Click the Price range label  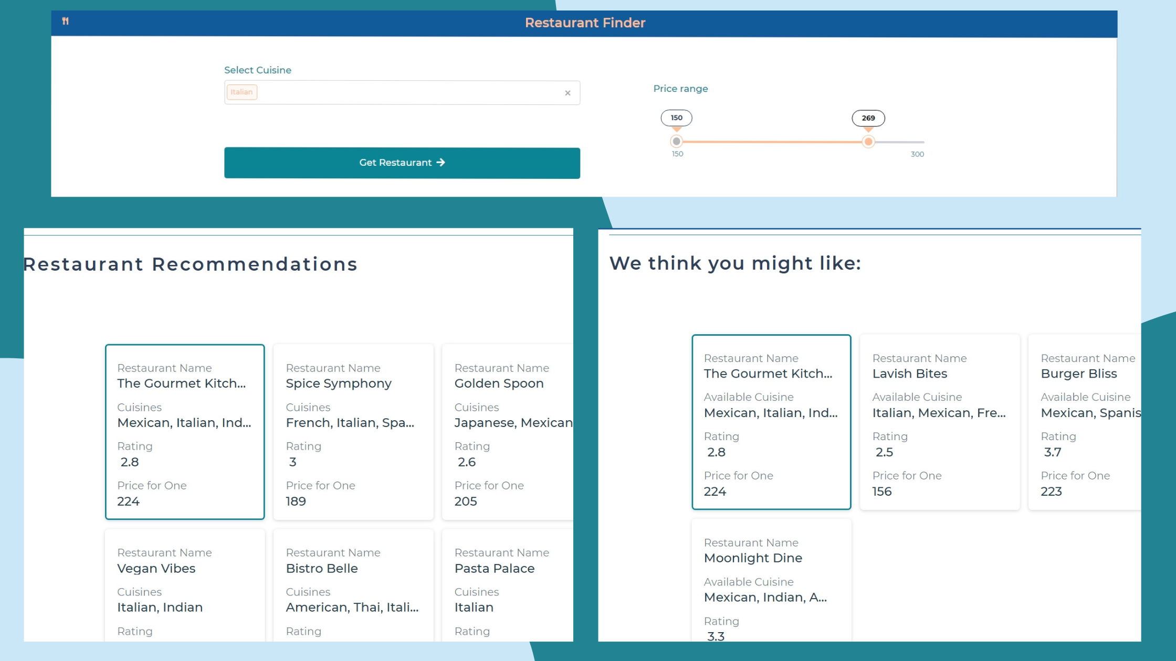click(x=680, y=89)
